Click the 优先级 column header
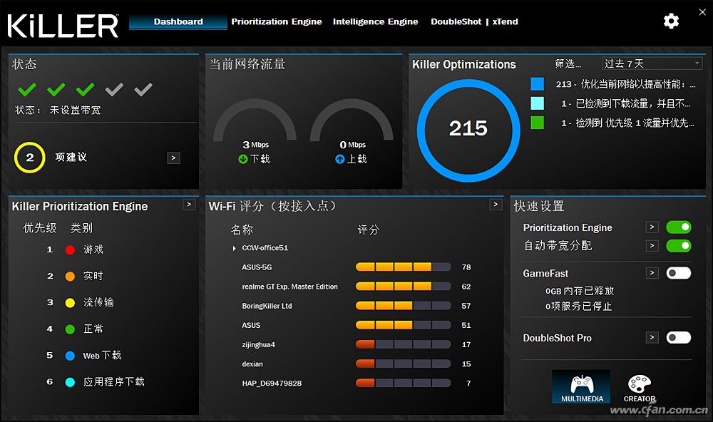The image size is (713, 422). (40, 228)
